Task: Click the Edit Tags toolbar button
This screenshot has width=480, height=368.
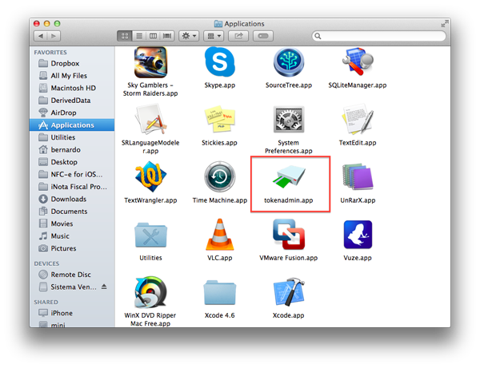Action: (263, 36)
